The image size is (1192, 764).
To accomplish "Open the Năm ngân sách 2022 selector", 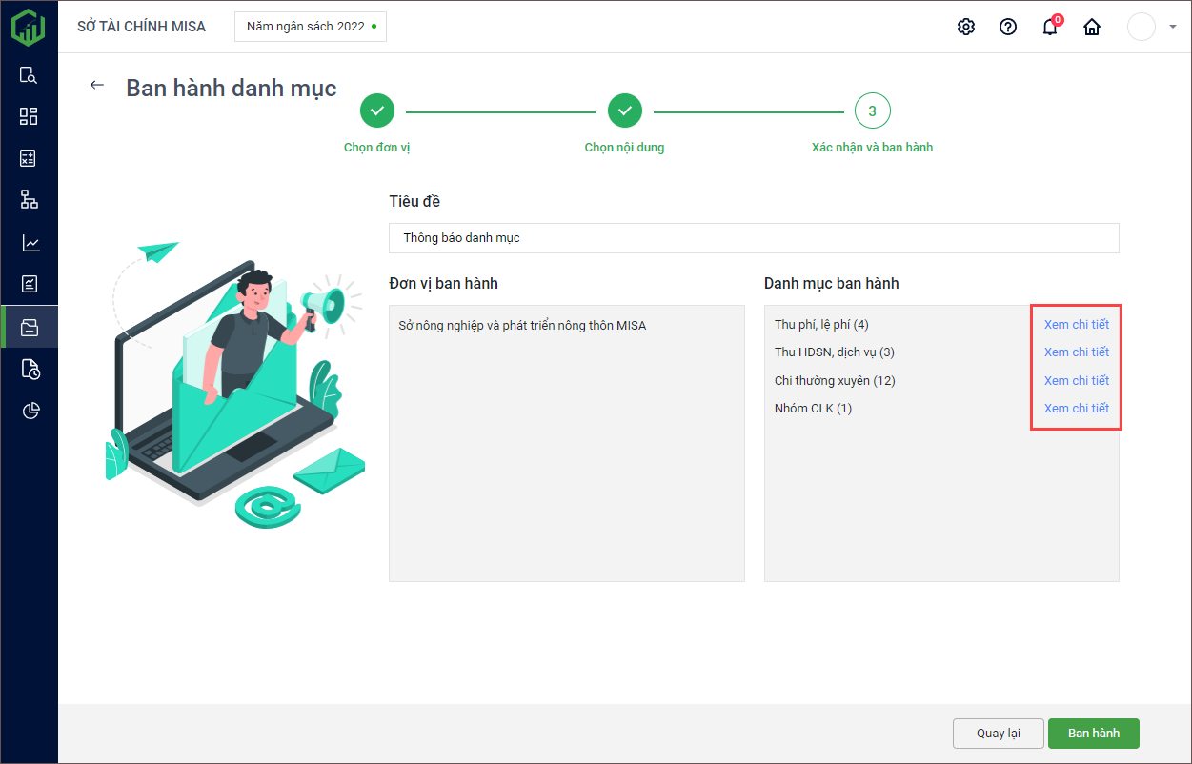I will [x=311, y=27].
